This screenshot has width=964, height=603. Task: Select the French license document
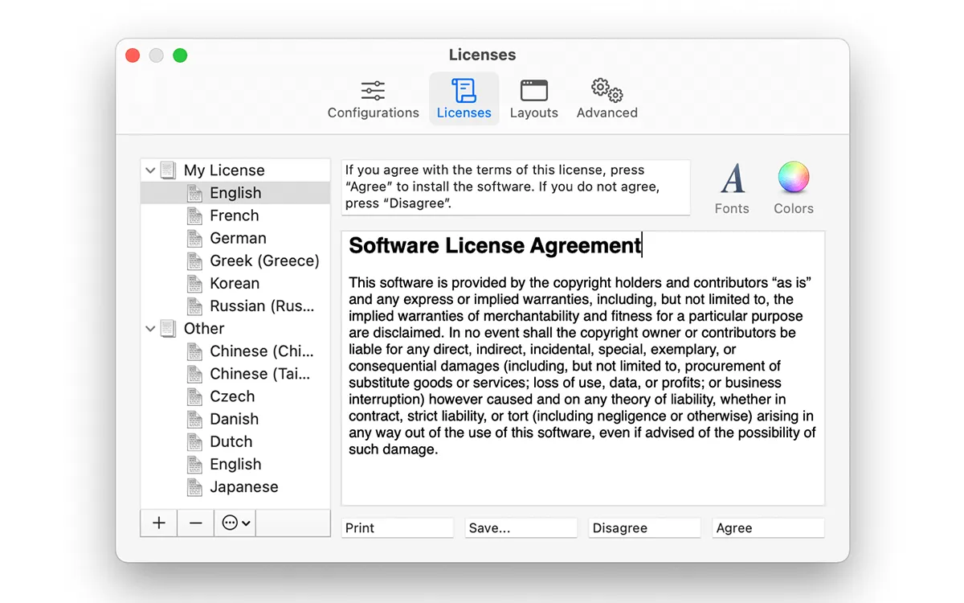(234, 215)
